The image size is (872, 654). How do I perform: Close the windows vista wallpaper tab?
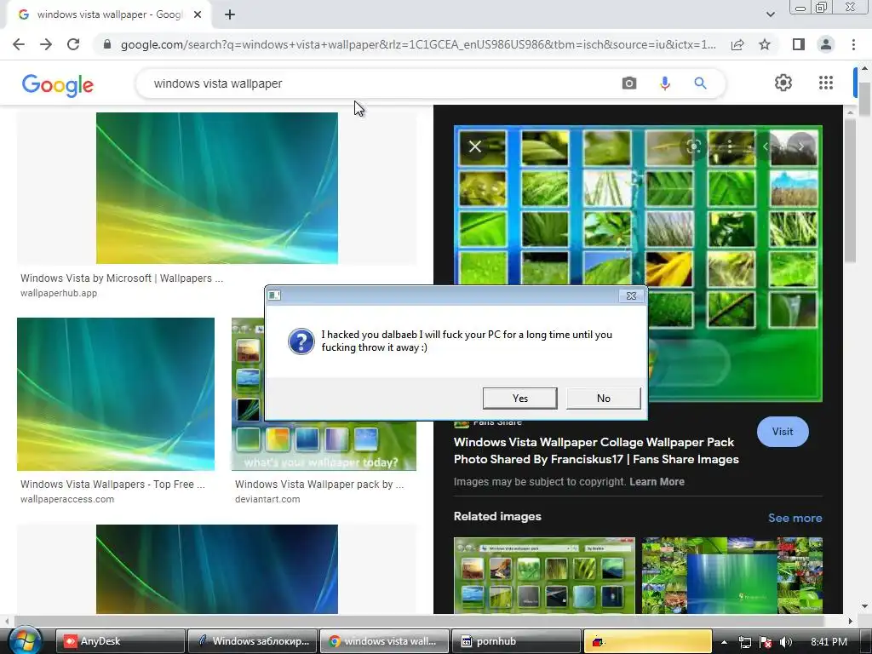click(198, 14)
